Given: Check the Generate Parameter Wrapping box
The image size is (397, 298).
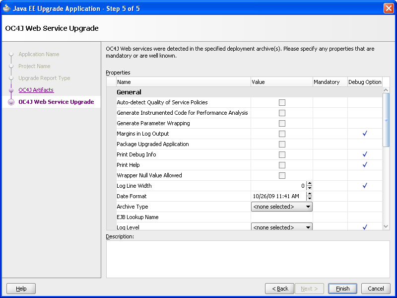Looking at the screenshot, I should pyautogui.click(x=282, y=123).
